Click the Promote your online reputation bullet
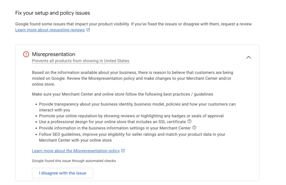286x185 pixels. click(131, 116)
